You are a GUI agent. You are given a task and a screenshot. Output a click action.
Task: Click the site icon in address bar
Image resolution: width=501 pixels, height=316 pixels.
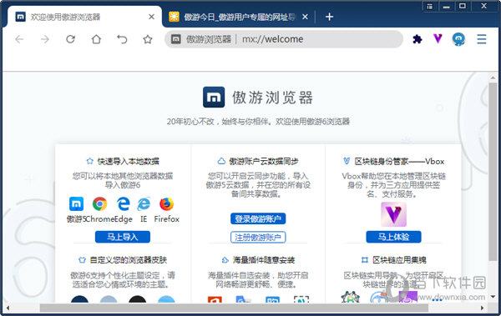[175, 39]
